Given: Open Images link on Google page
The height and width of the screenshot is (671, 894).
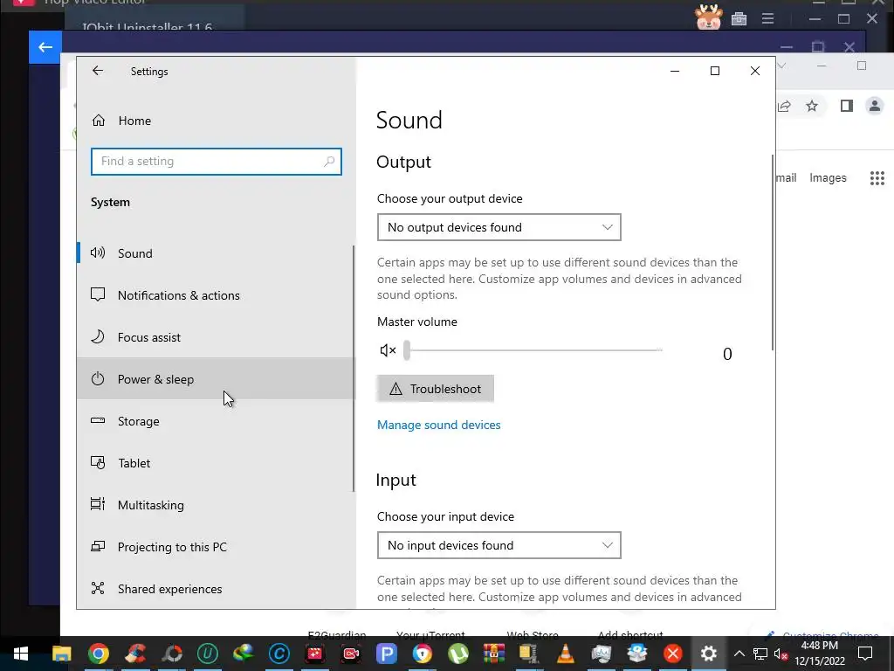Looking at the screenshot, I should pyautogui.click(x=828, y=178).
